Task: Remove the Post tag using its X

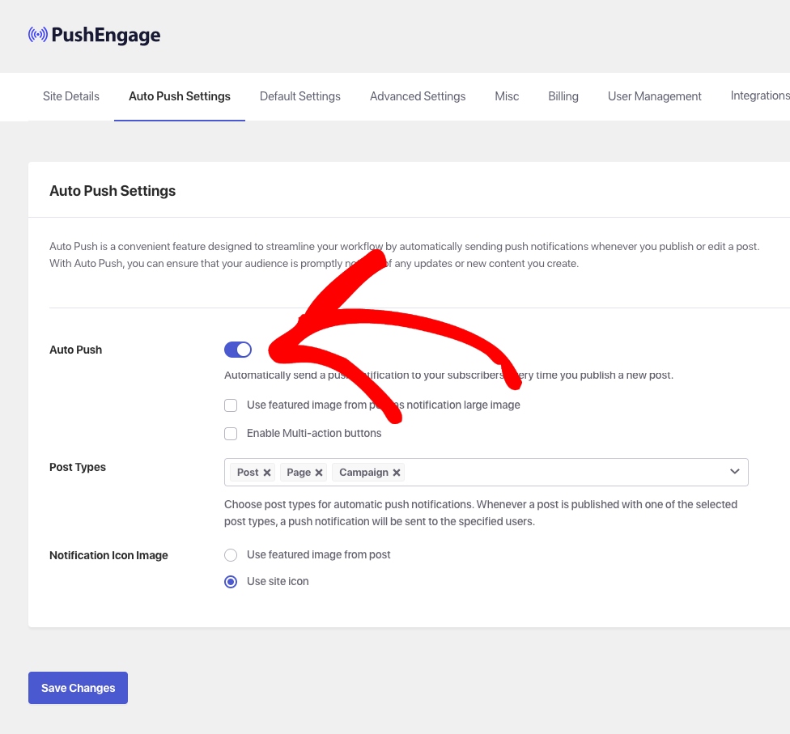Action: click(267, 473)
